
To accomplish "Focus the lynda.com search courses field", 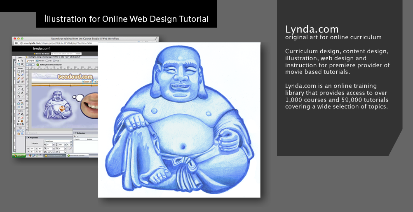I will click(x=63, y=54).
